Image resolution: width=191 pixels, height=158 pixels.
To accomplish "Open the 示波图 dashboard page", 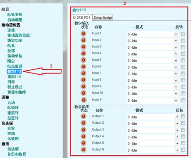I will click(13, 139).
